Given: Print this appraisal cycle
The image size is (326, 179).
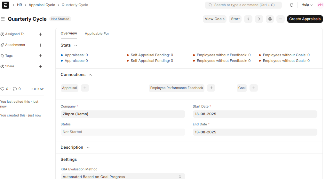Looking at the screenshot, I should [270, 19].
